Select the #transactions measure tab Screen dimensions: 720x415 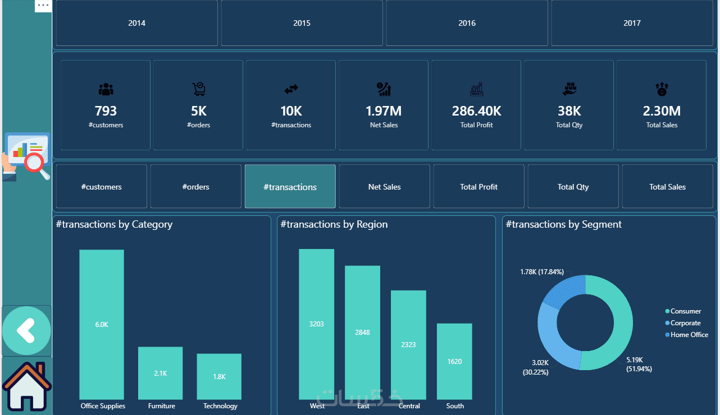click(x=290, y=187)
